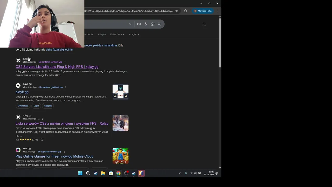
Task: Click the xplay result game thumbnail
Action: coord(120,123)
